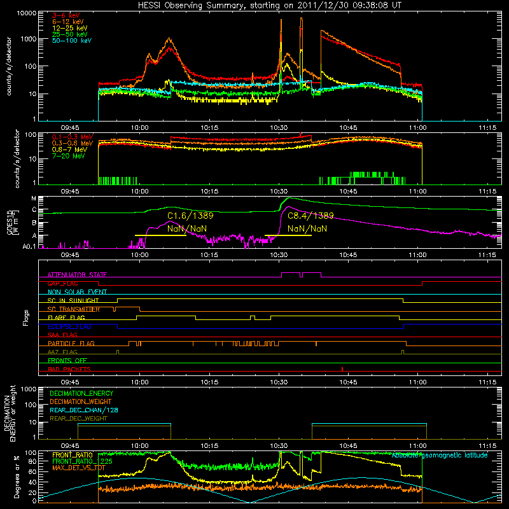Click the yellow bar under the C8.4 flare
The height and width of the screenshot is (509, 509).
pyautogui.click(x=288, y=235)
